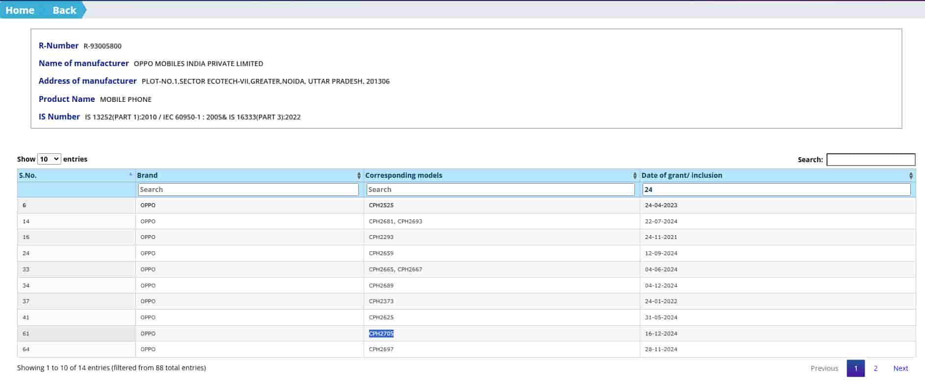Click the Date filter field containing 24
This screenshot has width=925, height=384.
click(x=776, y=190)
